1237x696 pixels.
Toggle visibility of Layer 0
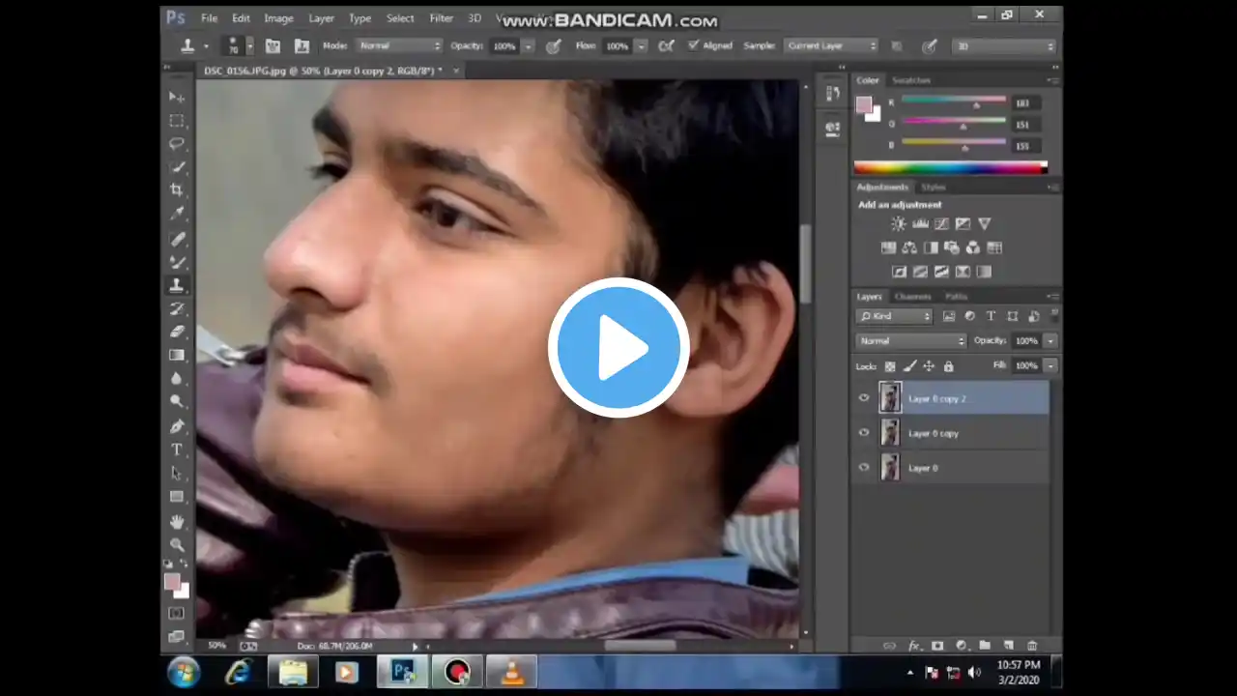coord(864,468)
